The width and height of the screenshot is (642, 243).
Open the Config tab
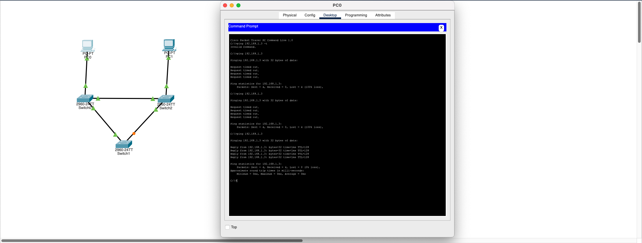tap(310, 15)
